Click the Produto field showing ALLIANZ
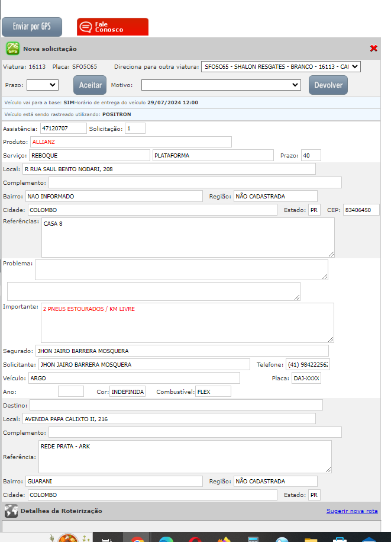This screenshot has height=542, width=391. (x=131, y=142)
